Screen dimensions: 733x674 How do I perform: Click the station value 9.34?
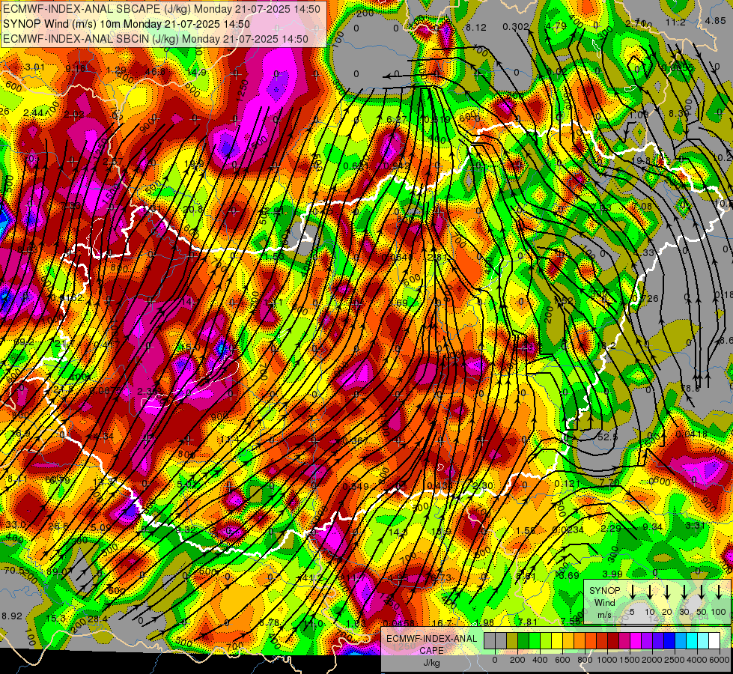click(652, 527)
